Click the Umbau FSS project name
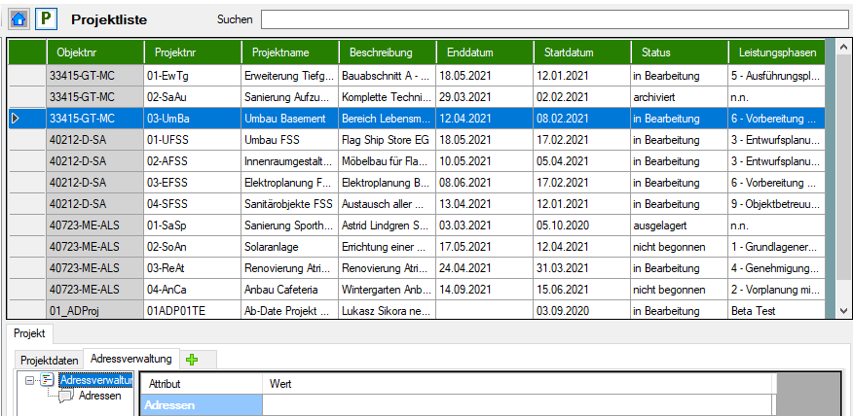Screen dimensions: 853x416 290,140
